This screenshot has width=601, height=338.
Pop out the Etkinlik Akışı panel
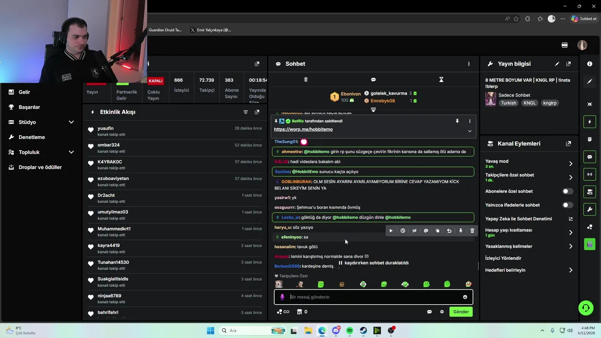point(257,112)
